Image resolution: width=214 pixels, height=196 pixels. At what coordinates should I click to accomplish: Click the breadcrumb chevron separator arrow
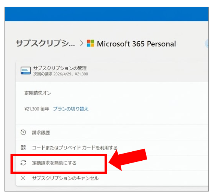[x=82, y=44]
